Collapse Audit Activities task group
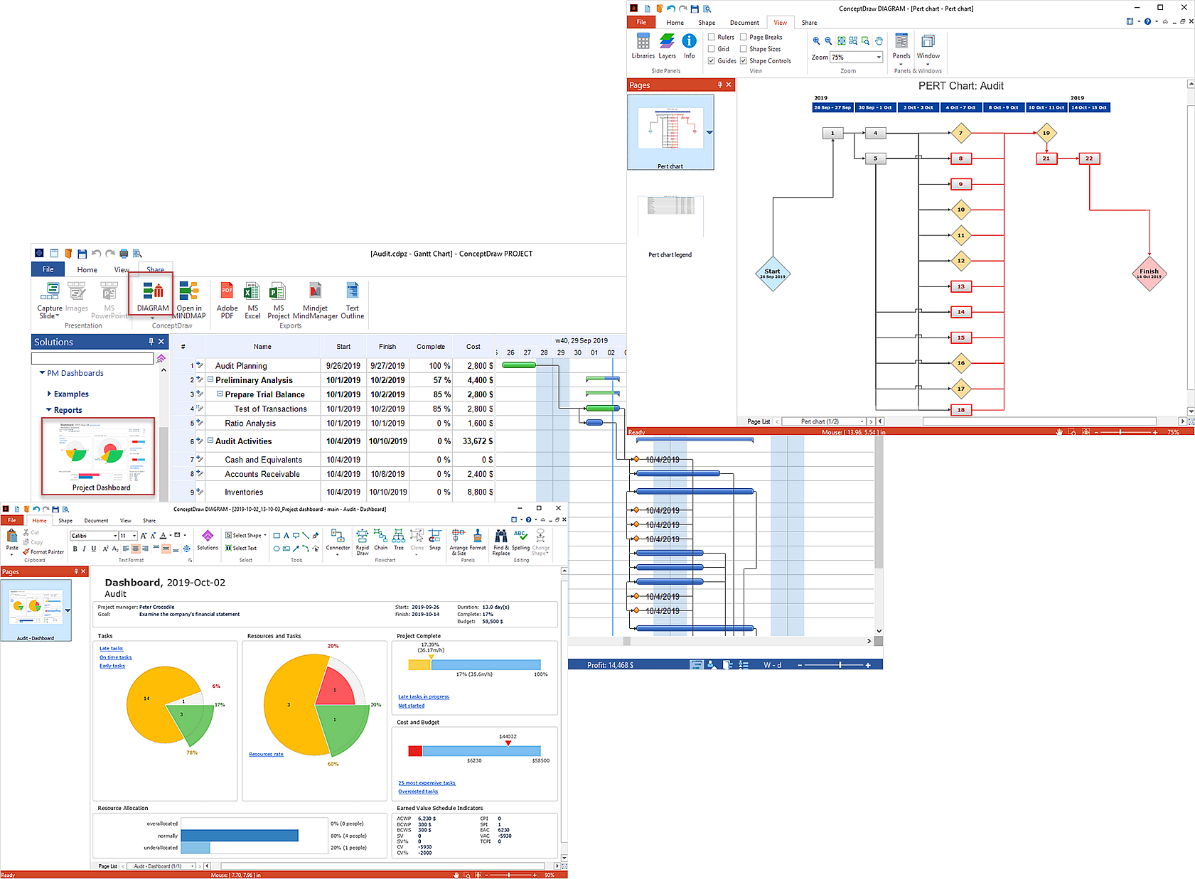Screen dimensions: 1195x879 [x=210, y=441]
